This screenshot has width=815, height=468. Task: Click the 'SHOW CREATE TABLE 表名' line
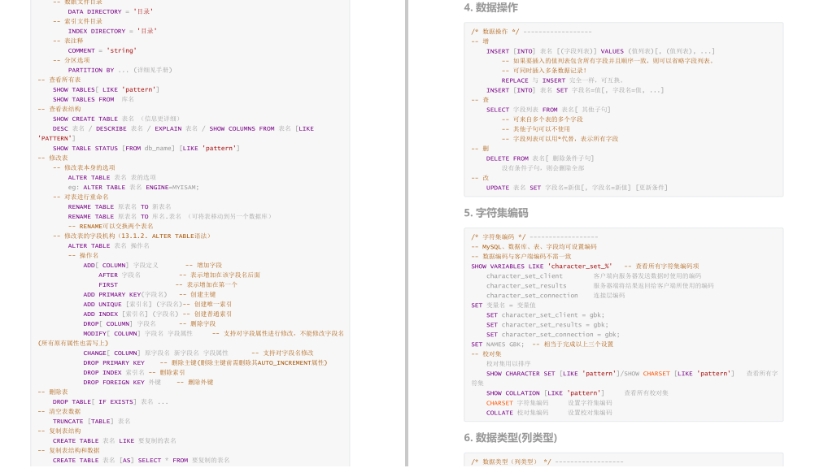116,119
